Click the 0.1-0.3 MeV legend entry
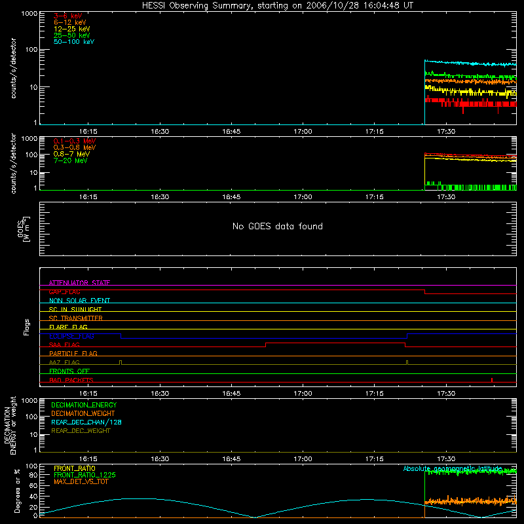Image resolution: width=524 pixels, height=524 pixels. pos(75,141)
